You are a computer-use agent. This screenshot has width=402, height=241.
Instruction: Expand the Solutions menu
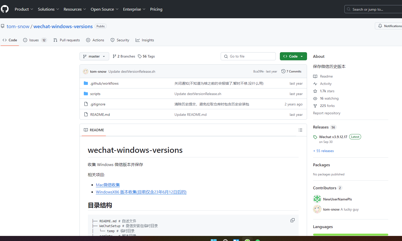point(48,9)
